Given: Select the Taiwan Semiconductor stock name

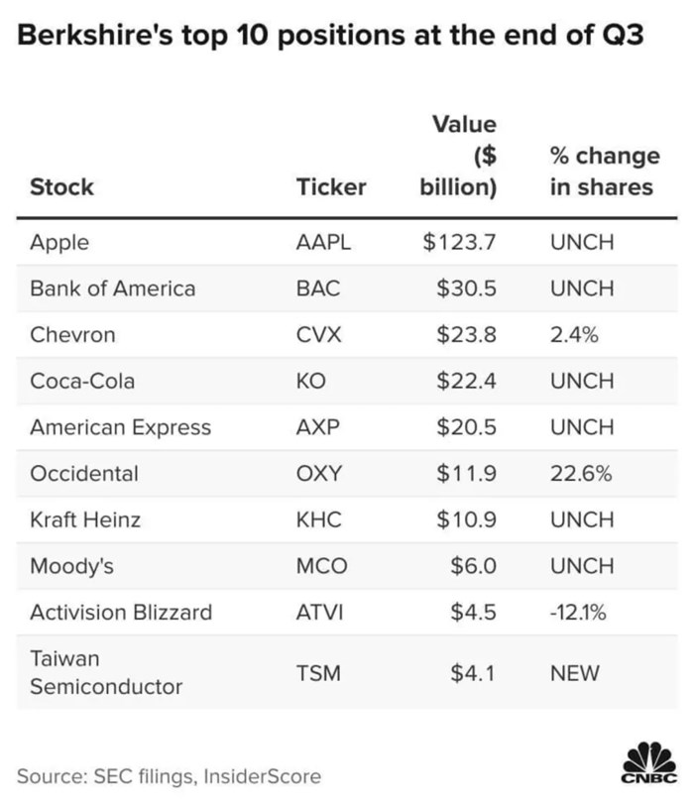Looking at the screenshot, I should pyautogui.click(x=106, y=672).
